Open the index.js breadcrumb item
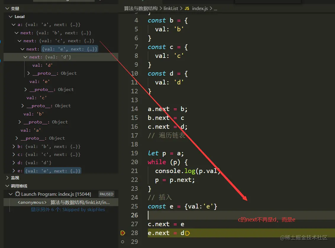 (200, 9)
